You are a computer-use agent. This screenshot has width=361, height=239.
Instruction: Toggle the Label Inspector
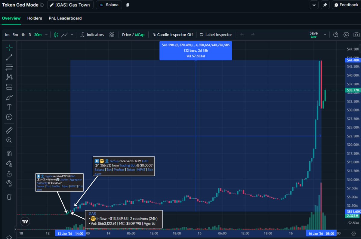(216, 35)
